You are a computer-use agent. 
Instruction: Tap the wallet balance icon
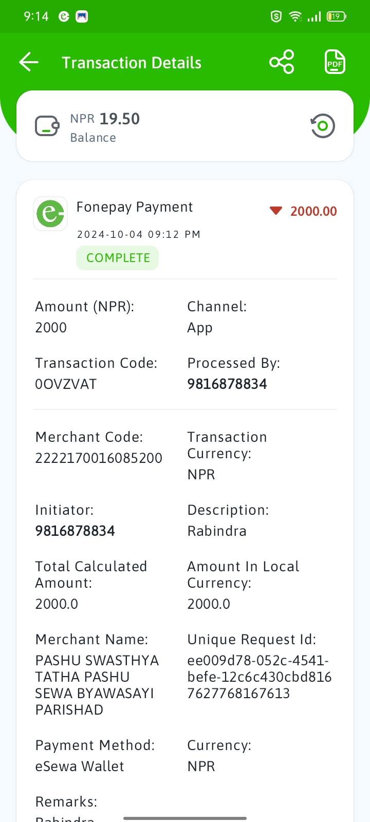(x=47, y=126)
